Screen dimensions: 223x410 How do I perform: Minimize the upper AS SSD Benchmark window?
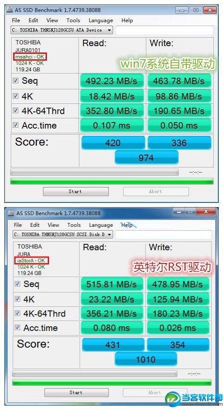(182, 10)
